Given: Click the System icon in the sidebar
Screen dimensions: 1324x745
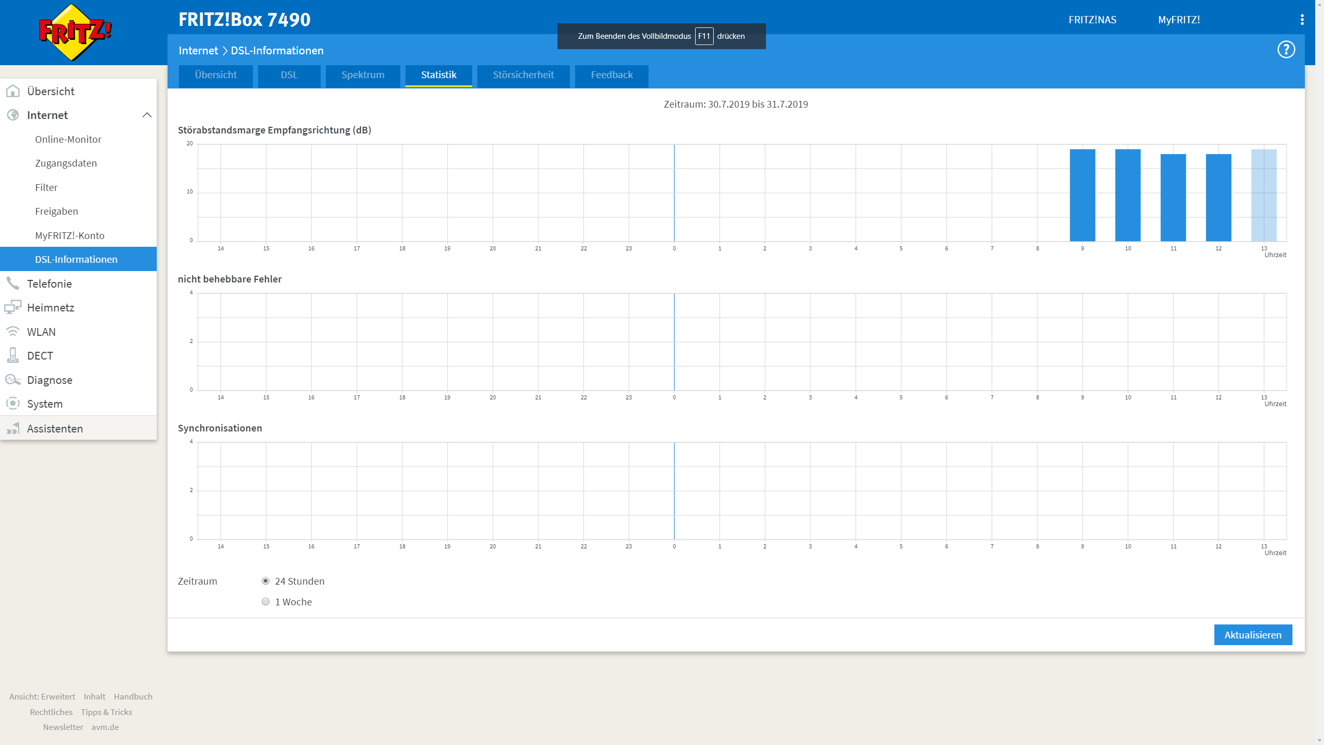Looking at the screenshot, I should coord(13,404).
